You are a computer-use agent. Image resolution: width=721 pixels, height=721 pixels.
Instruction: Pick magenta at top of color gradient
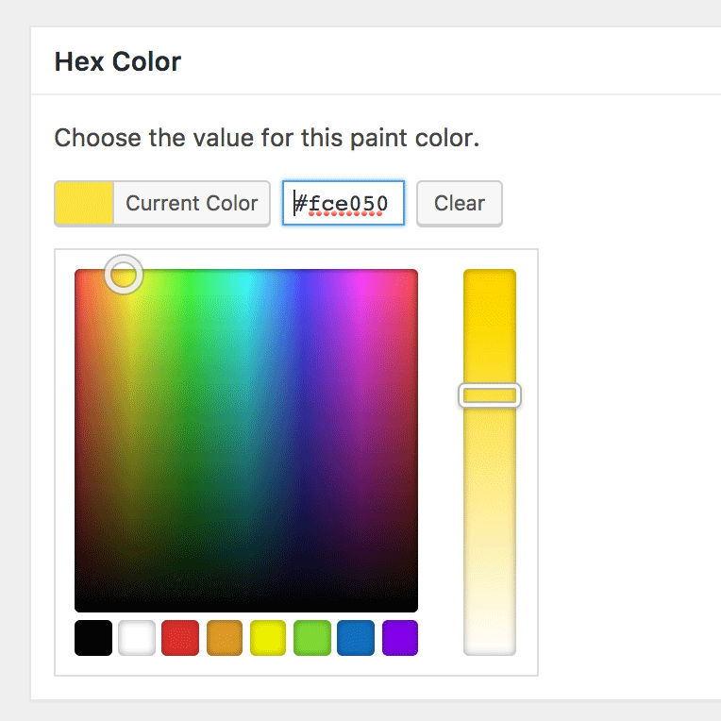point(360,279)
